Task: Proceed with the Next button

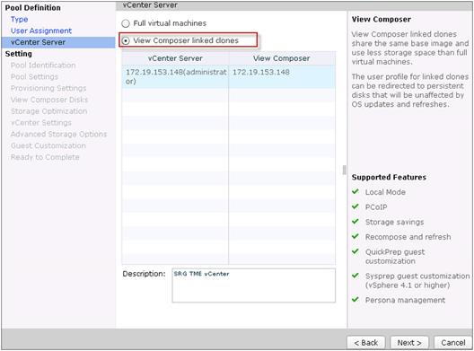Action: click(409, 343)
